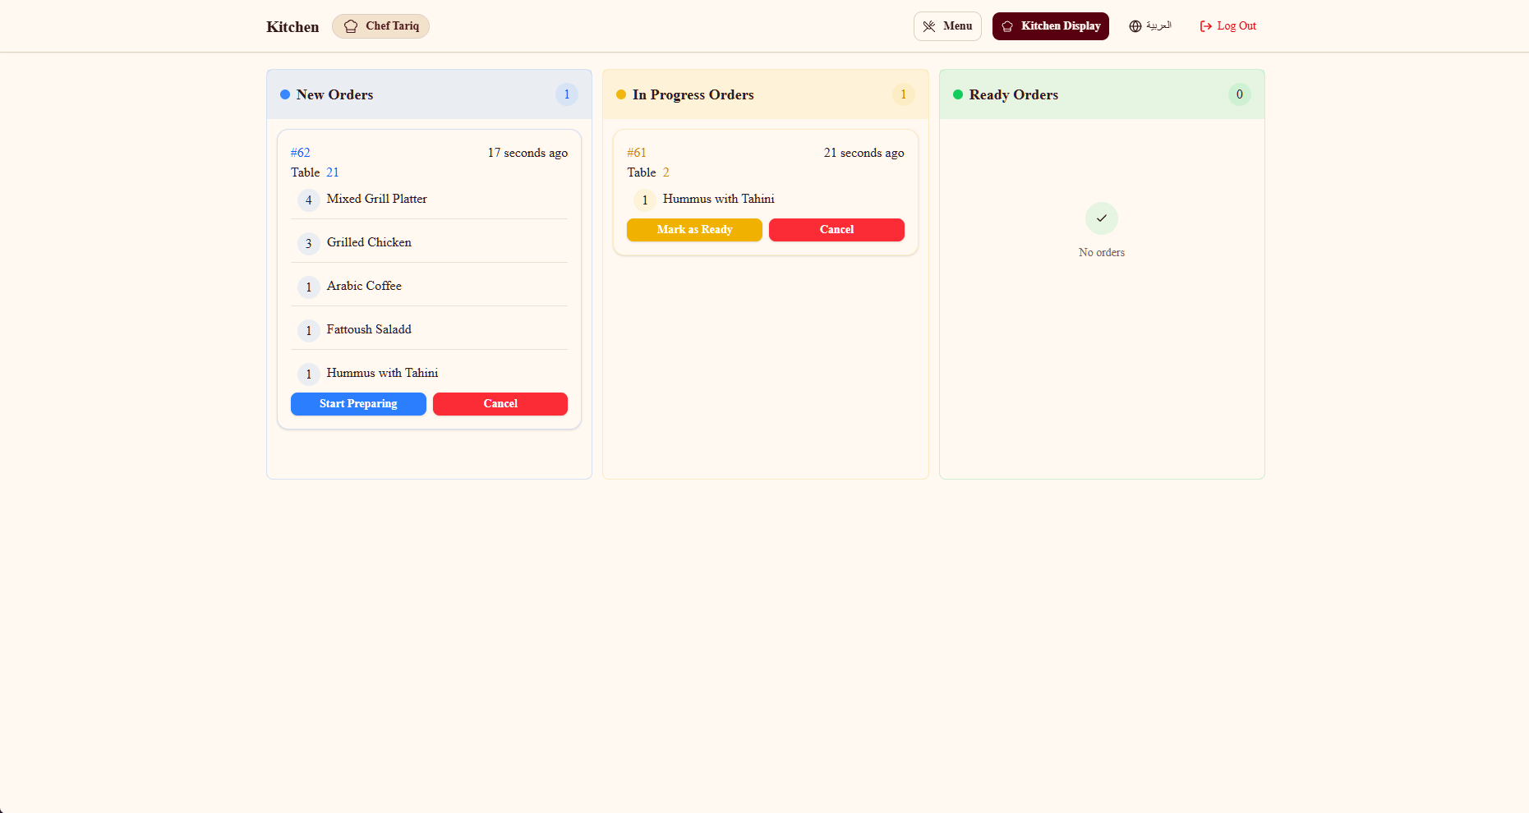Click the Grilled Chicken item
The image size is (1529, 813).
point(369,242)
